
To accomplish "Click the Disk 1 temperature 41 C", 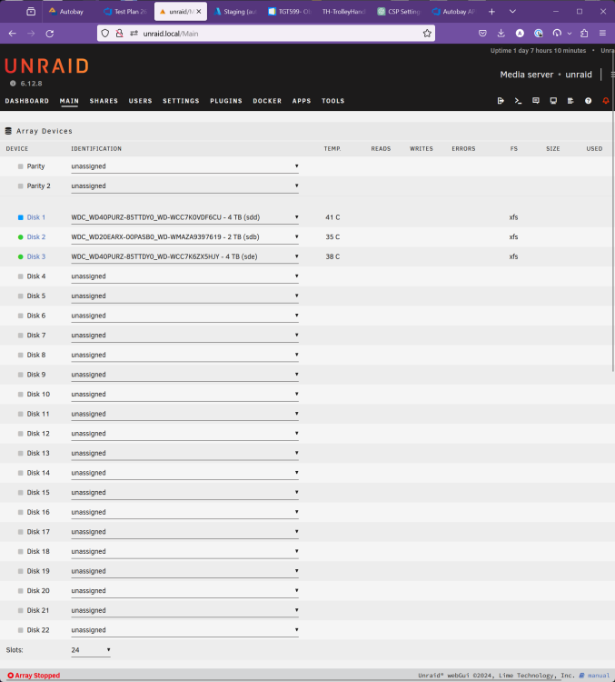I will (332, 217).
